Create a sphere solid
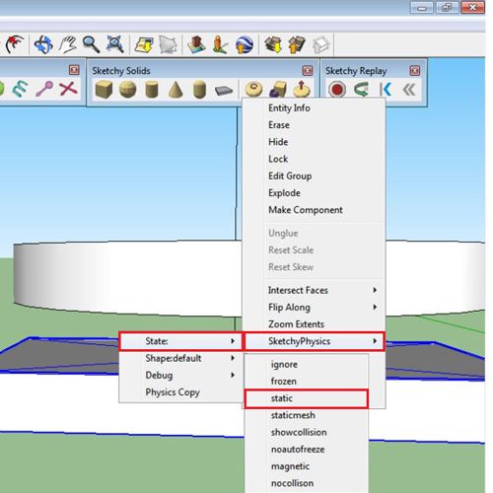 coord(127,90)
